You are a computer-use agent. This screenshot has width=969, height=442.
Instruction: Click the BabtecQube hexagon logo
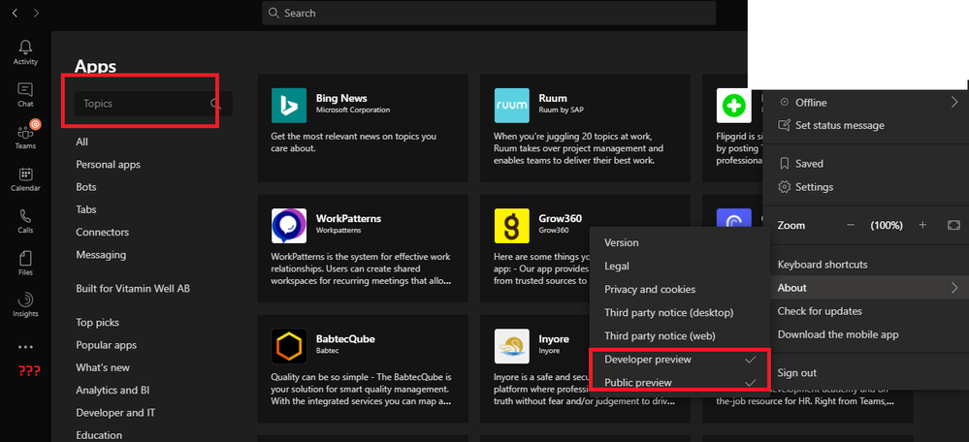pyautogui.click(x=289, y=346)
